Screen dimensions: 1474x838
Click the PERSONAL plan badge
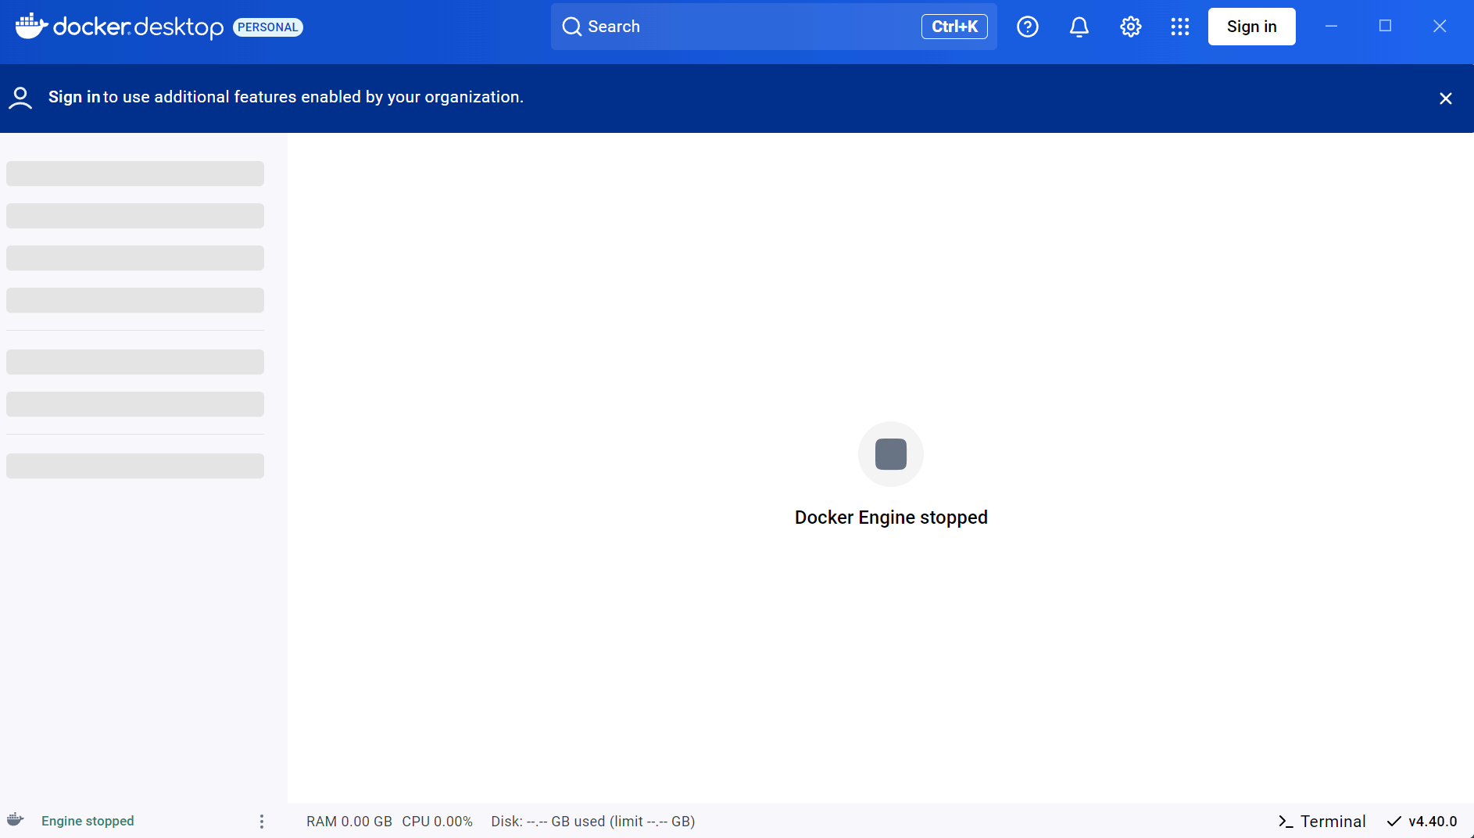pos(268,27)
